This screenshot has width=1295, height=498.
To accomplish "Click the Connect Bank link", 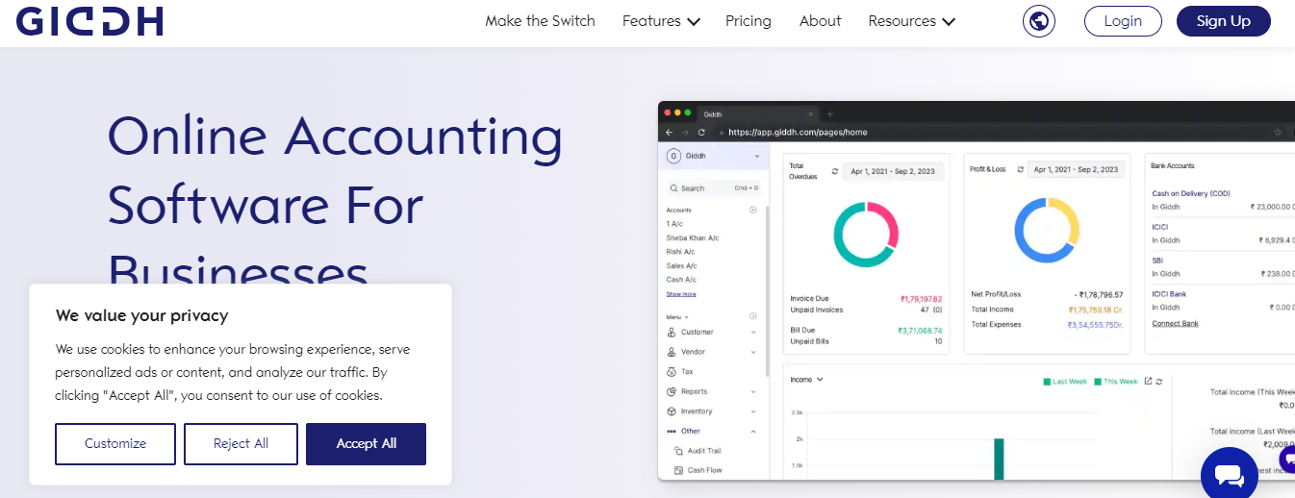I will click(x=1175, y=324).
